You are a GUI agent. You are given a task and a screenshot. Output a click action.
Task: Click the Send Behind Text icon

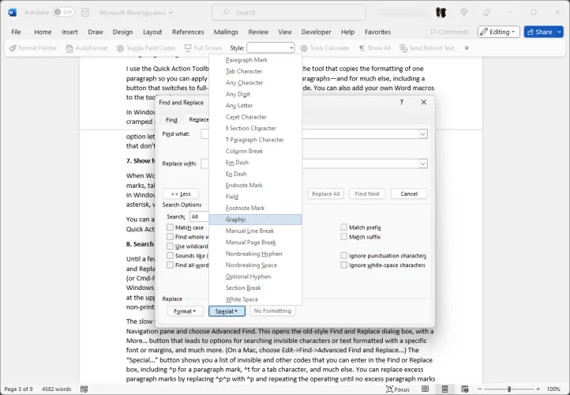(x=403, y=48)
